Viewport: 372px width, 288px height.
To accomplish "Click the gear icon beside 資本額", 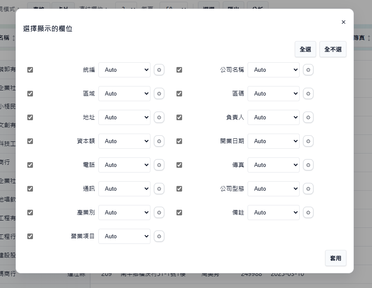I will [x=159, y=141].
